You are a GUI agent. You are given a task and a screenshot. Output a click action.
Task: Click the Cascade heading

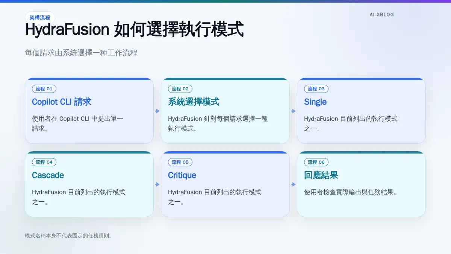tap(48, 175)
